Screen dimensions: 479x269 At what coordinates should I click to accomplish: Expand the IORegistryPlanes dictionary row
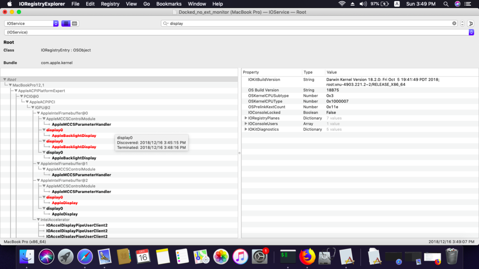coord(246,118)
